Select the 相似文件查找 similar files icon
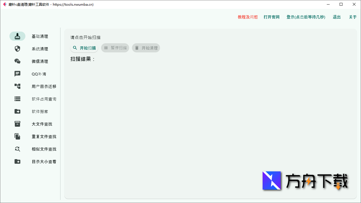Viewport: 361px width, 203px height. click(17, 149)
